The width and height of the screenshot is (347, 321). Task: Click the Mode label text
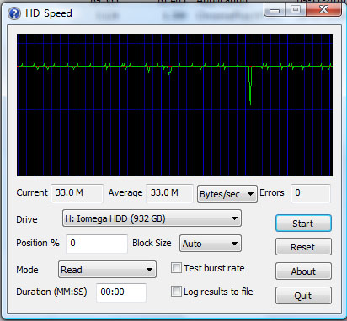pos(27,270)
